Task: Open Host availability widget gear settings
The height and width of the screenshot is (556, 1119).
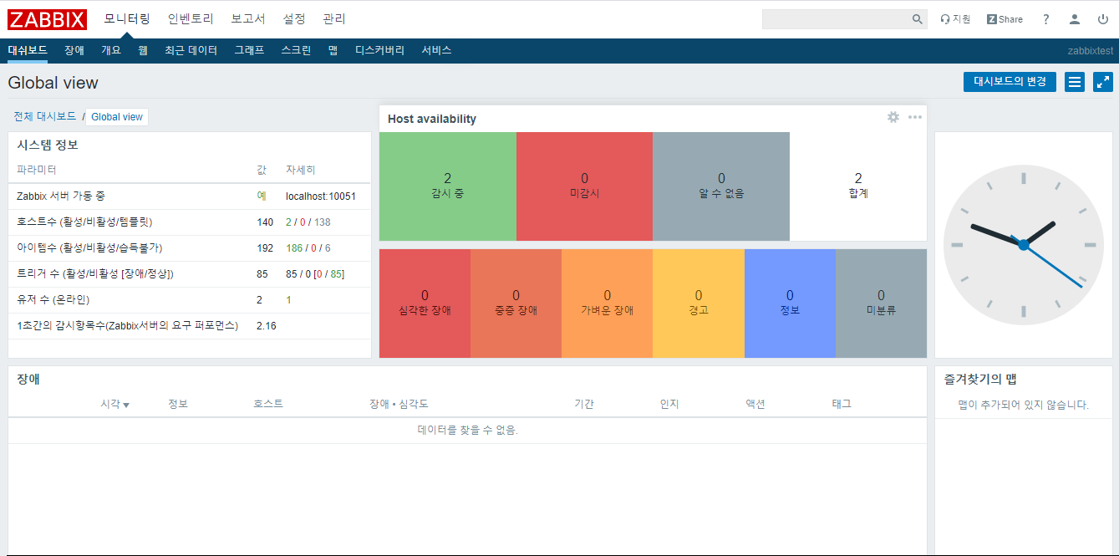Action: pyautogui.click(x=893, y=117)
